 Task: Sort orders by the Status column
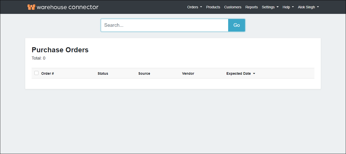point(103,73)
